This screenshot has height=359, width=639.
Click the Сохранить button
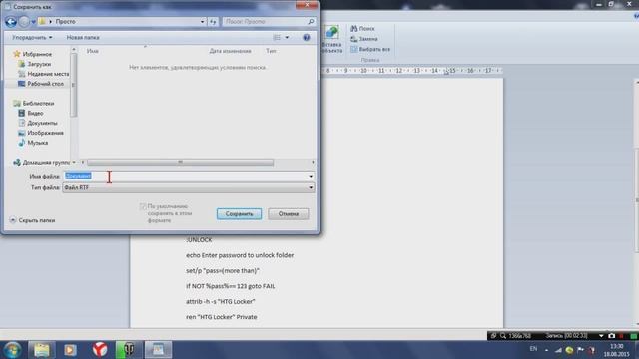(239, 214)
